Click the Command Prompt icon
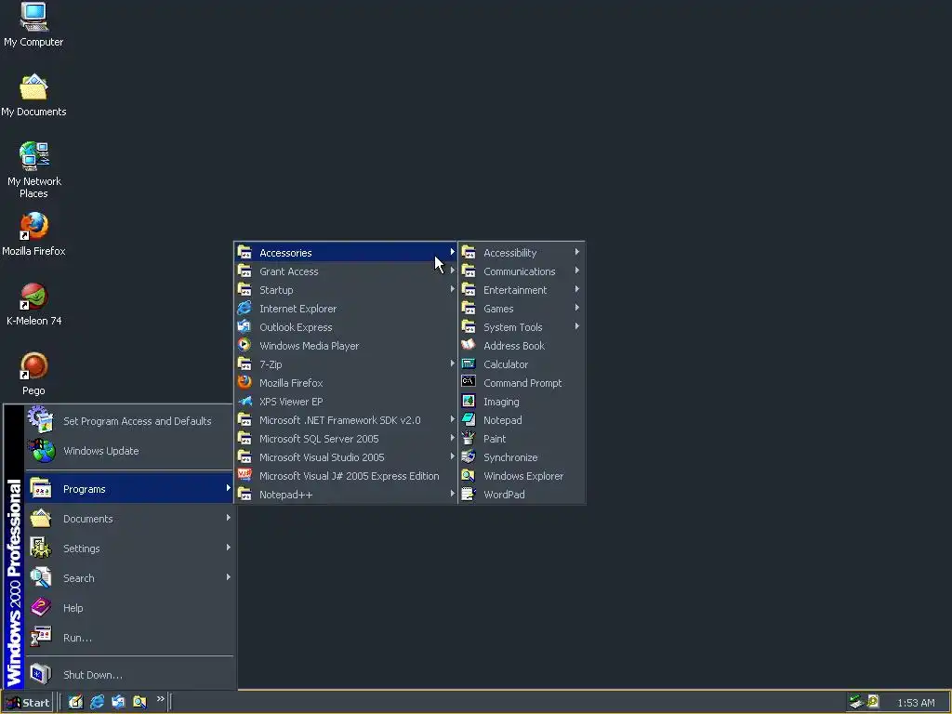 469,382
